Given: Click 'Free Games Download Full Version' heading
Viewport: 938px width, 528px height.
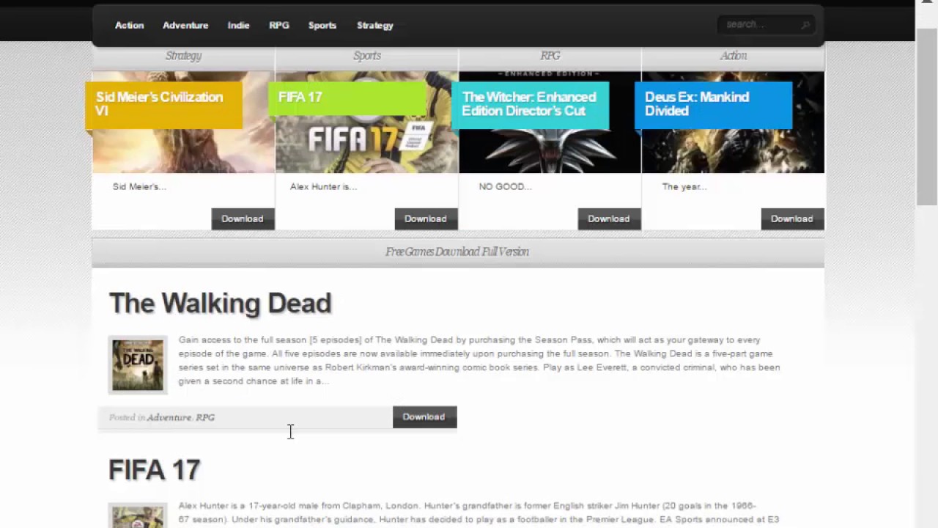Looking at the screenshot, I should tap(457, 252).
